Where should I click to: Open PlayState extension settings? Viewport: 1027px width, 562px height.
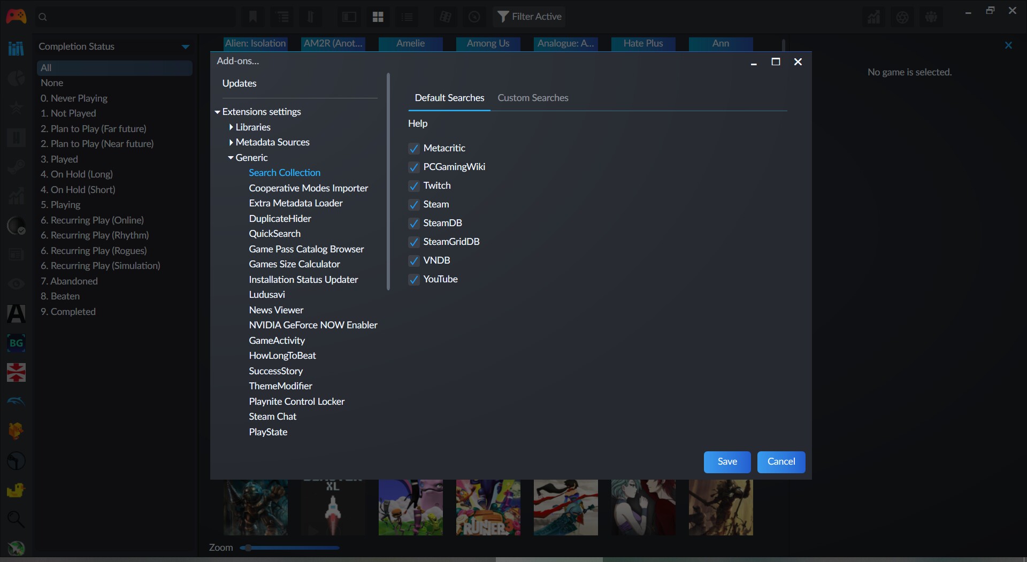(268, 432)
